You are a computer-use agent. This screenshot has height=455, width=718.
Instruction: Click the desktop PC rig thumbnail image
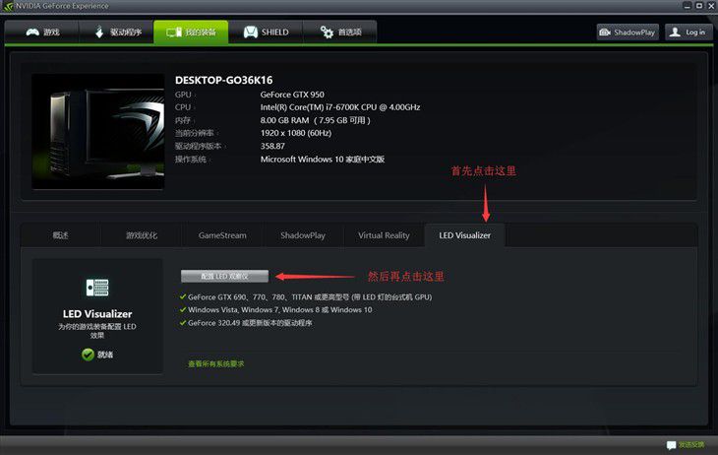tap(98, 132)
